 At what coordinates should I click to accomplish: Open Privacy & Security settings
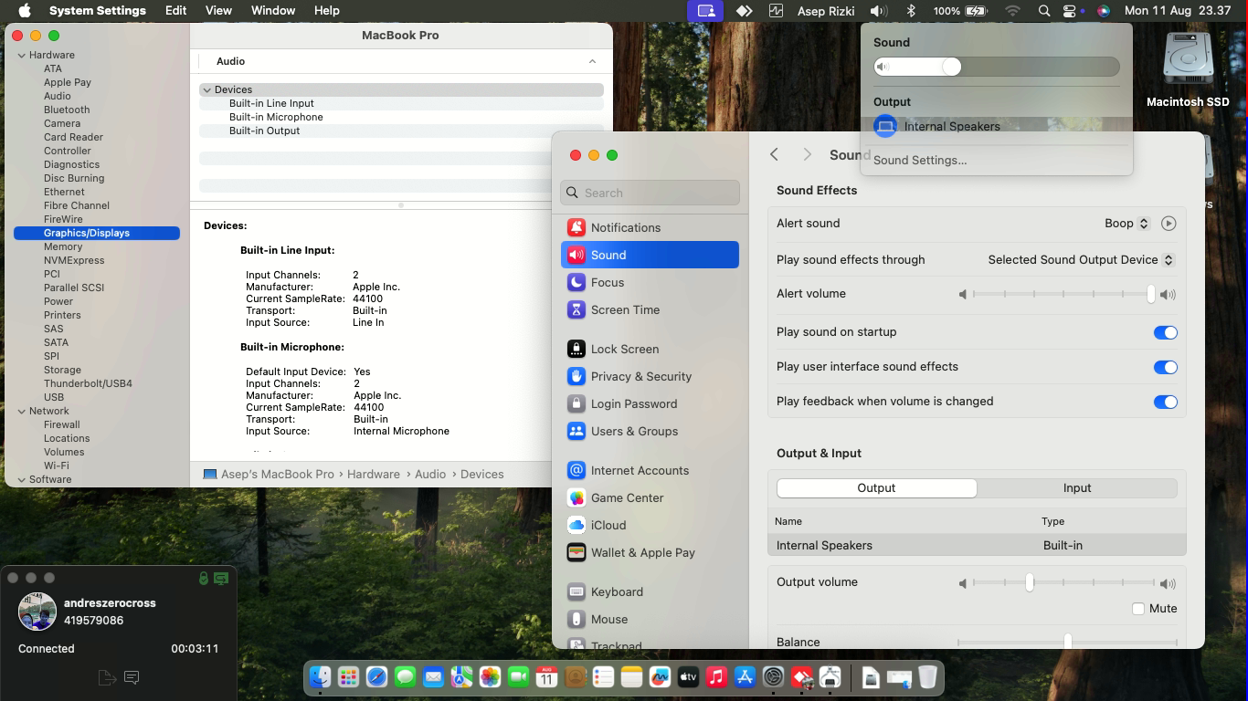point(640,376)
